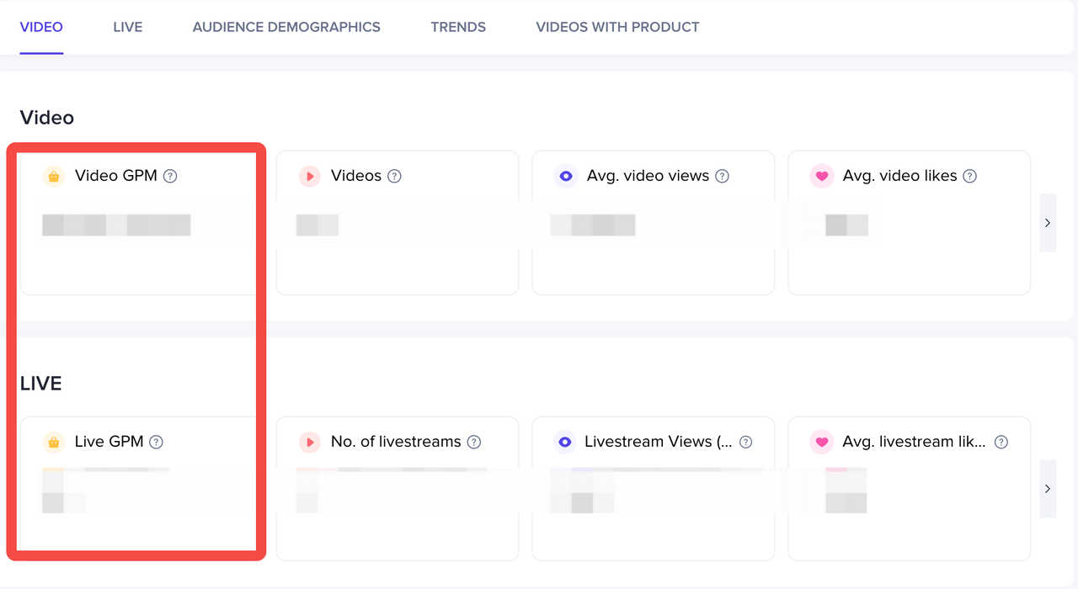This screenshot has width=1078, height=589.
Task: Click the Livestream Views help icon
Action: coord(745,443)
